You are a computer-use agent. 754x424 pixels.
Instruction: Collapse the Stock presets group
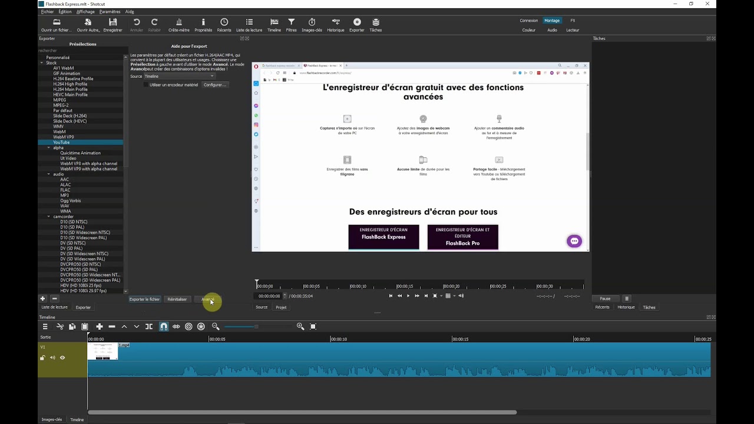pyautogui.click(x=42, y=63)
